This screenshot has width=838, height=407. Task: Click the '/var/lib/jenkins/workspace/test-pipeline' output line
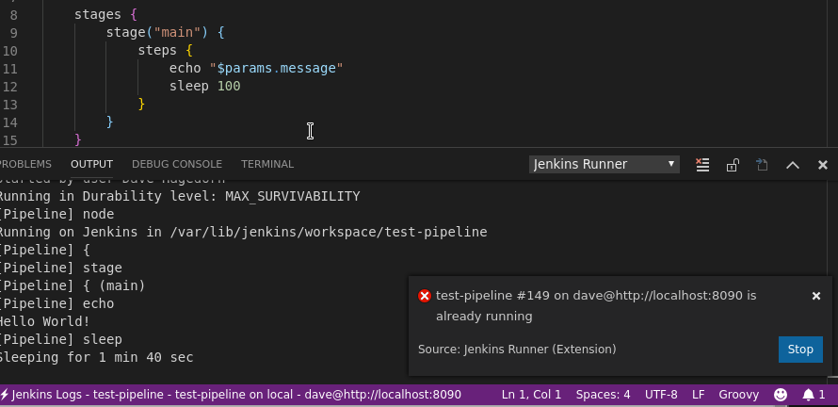[x=243, y=232]
